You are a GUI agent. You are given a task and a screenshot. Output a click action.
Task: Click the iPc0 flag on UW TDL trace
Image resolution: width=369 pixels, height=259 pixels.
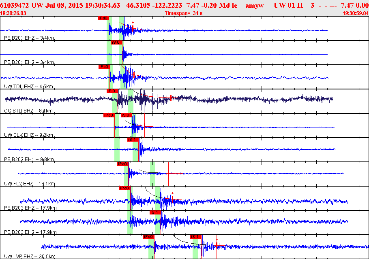104,67
